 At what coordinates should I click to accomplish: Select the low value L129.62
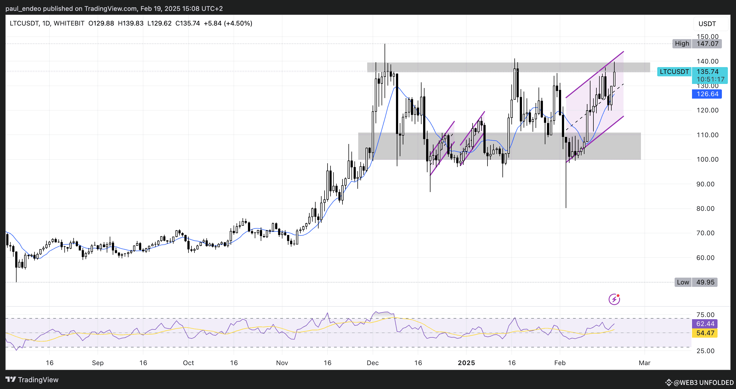[159, 23]
